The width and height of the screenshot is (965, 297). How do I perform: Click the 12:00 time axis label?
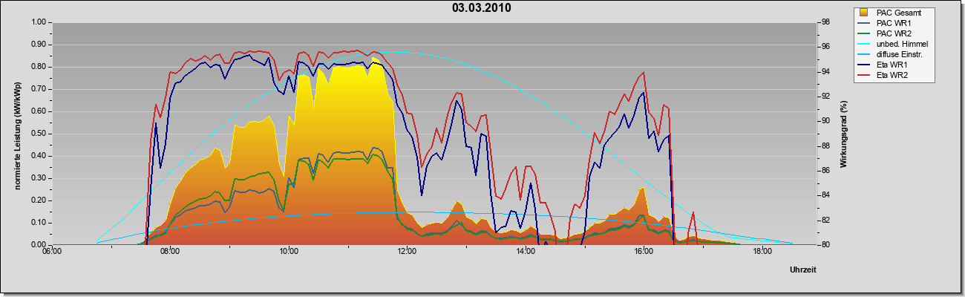(x=407, y=252)
